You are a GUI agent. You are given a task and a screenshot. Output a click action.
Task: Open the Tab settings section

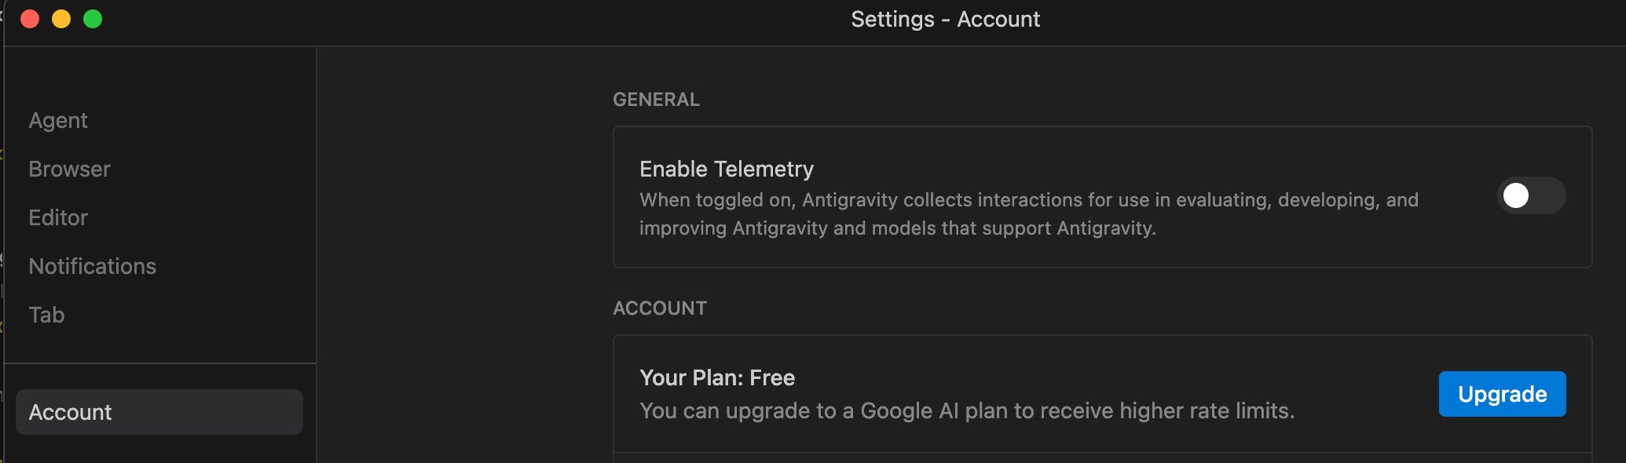(x=46, y=315)
